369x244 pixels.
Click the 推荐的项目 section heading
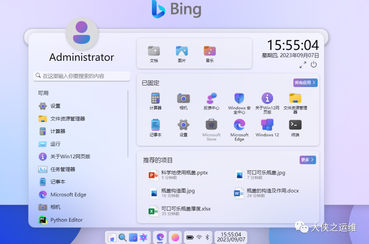(158, 160)
